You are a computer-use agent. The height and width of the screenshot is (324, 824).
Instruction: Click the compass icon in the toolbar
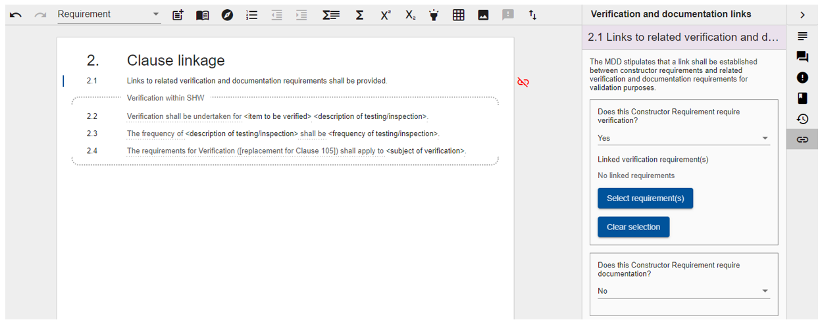point(227,14)
